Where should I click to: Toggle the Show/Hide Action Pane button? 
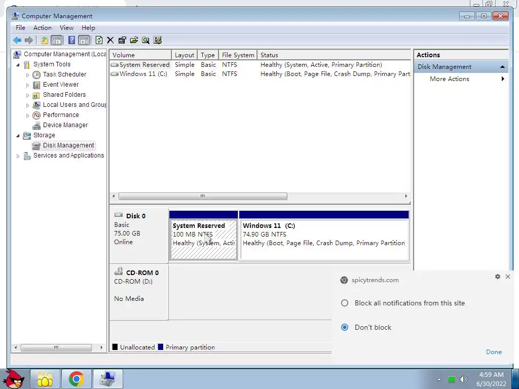coord(84,41)
